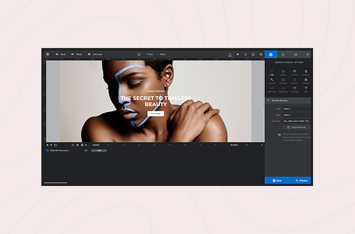Click the timeline play button

86,145
